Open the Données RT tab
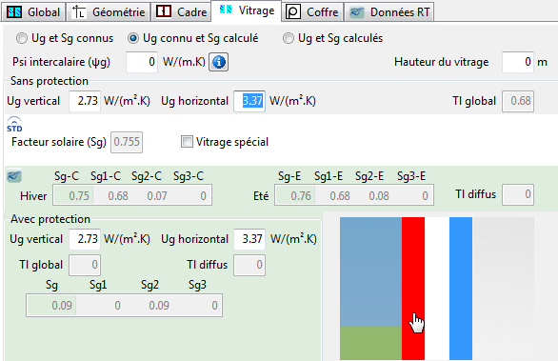 389,12
